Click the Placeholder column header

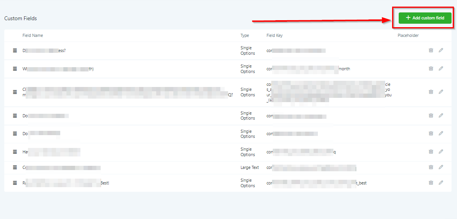coord(408,36)
